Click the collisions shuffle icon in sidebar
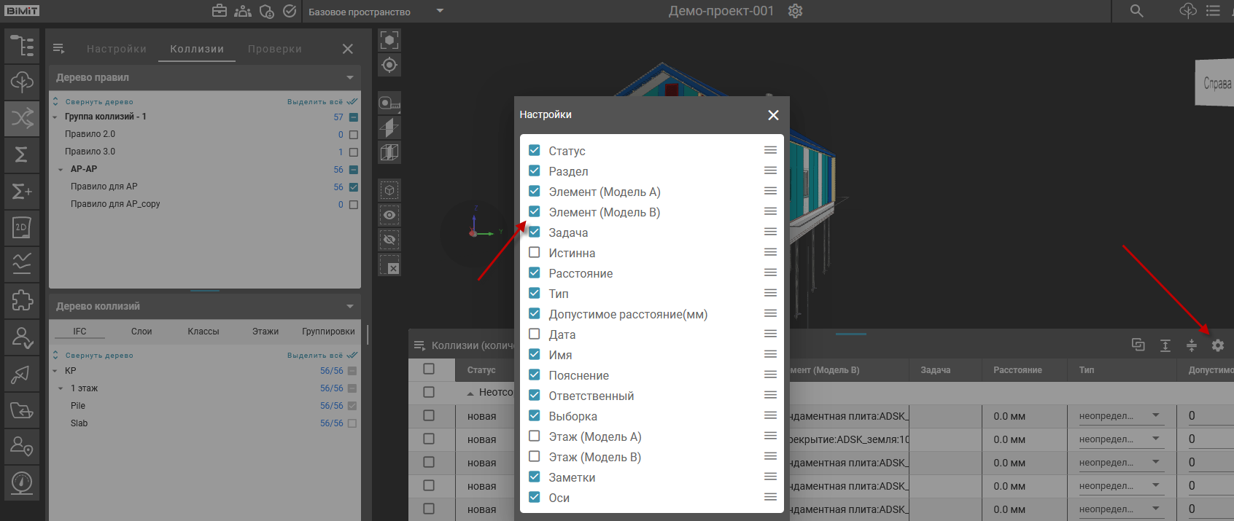 click(22, 118)
